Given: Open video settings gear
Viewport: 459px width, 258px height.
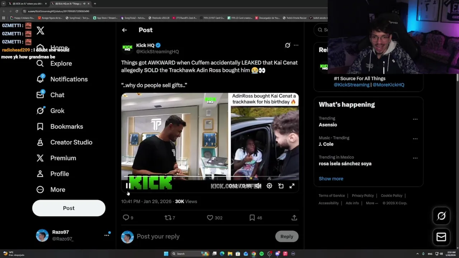Looking at the screenshot, I should click(269, 186).
